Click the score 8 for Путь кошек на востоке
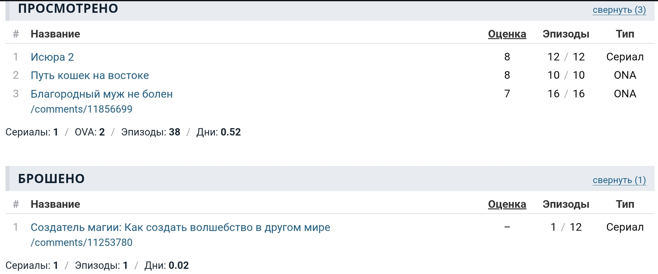The width and height of the screenshot is (658, 274). pos(507,75)
